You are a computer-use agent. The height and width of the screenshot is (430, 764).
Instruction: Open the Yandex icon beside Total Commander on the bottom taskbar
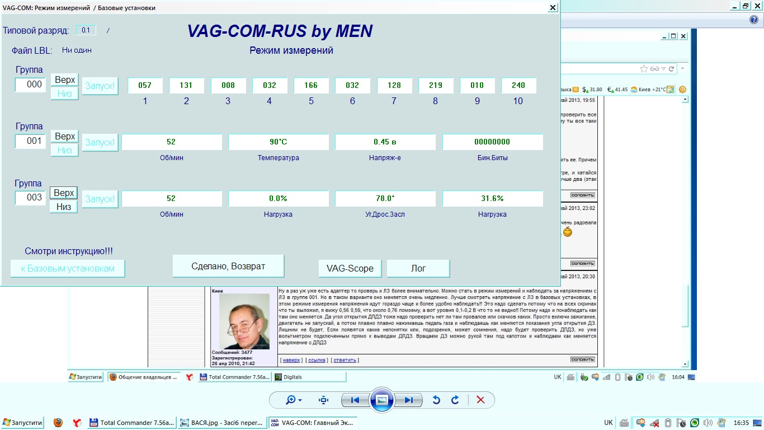[x=77, y=423]
